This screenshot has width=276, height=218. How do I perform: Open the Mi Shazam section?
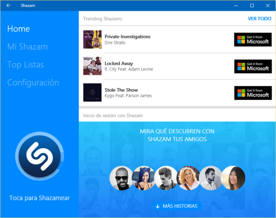pos(27,47)
